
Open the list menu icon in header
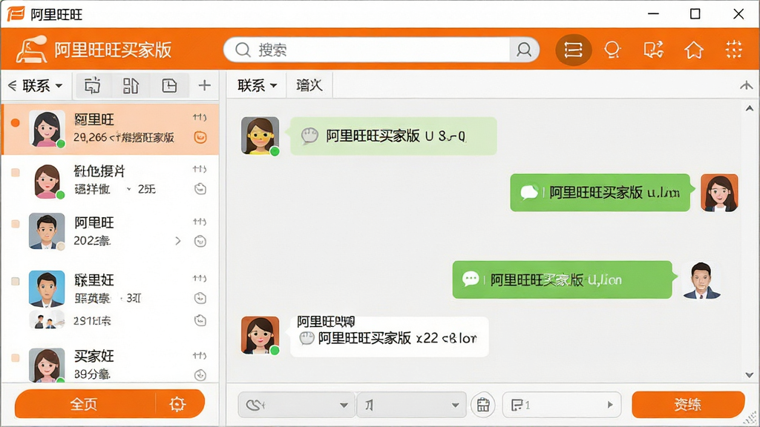pos(573,50)
